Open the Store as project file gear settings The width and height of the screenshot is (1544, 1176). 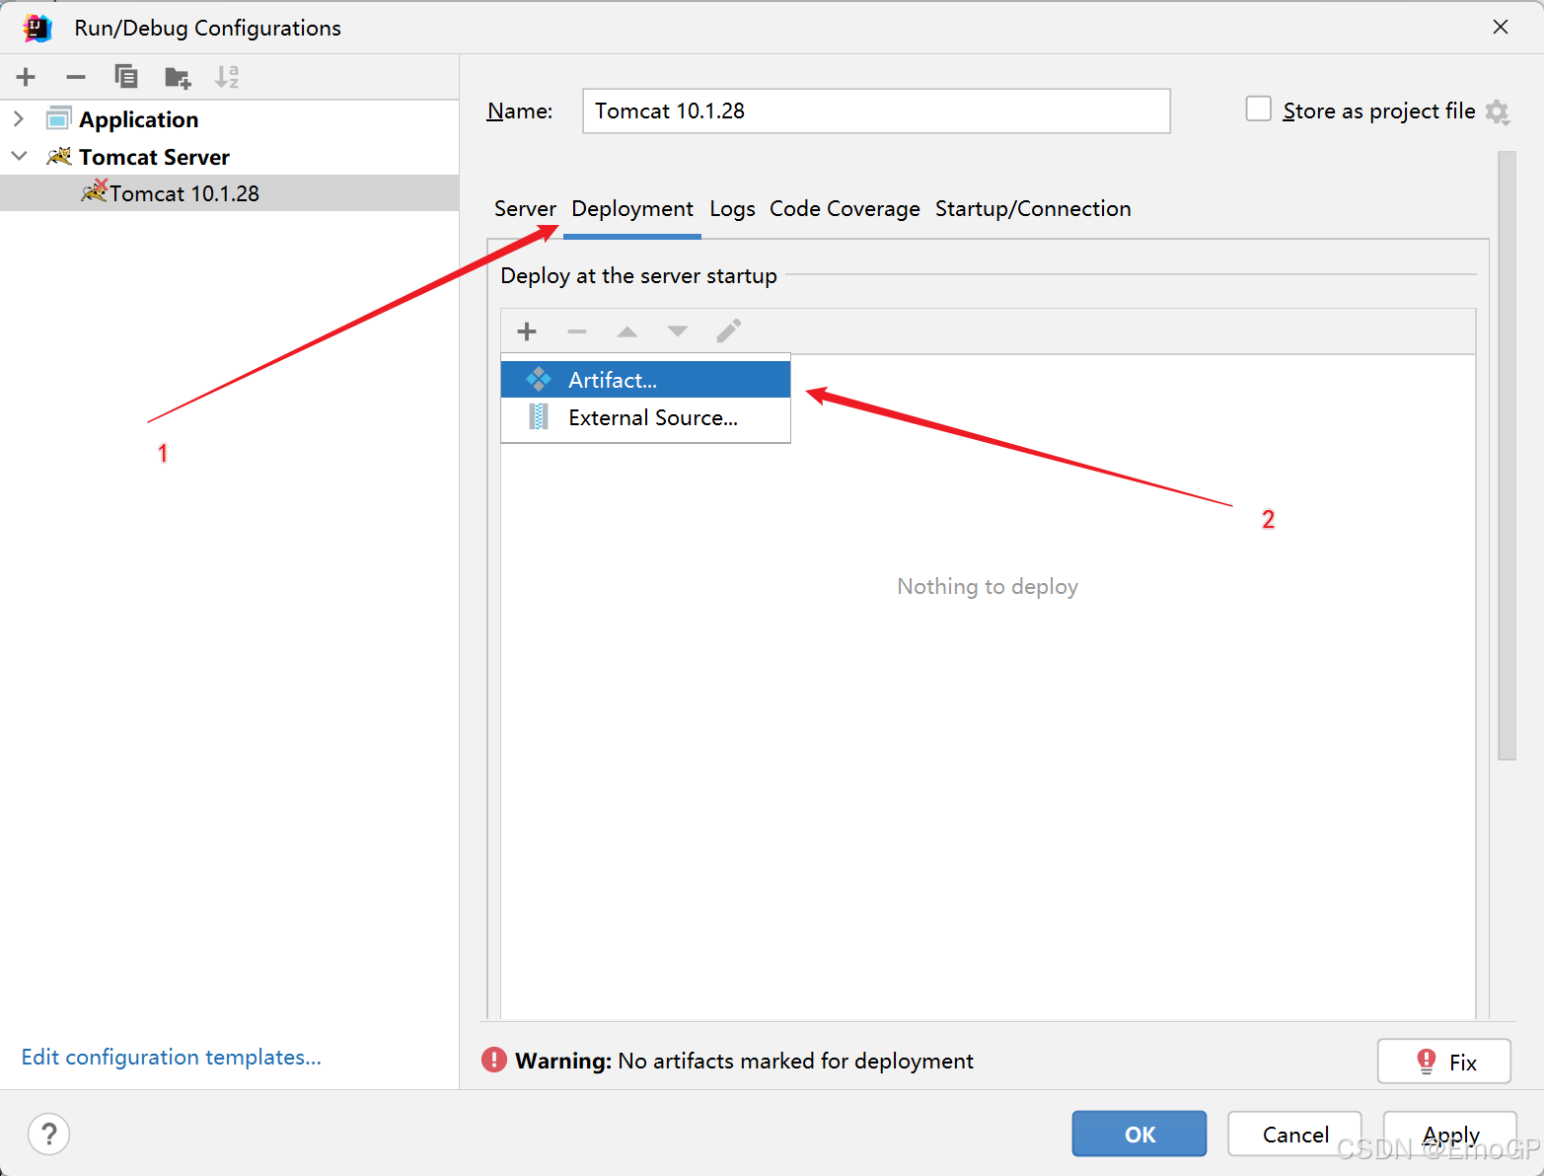tap(1498, 111)
